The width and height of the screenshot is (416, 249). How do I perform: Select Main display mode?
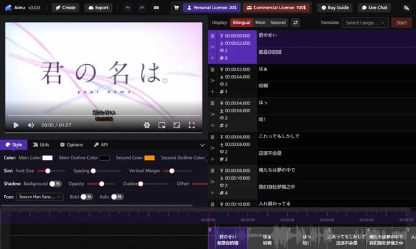click(x=260, y=23)
